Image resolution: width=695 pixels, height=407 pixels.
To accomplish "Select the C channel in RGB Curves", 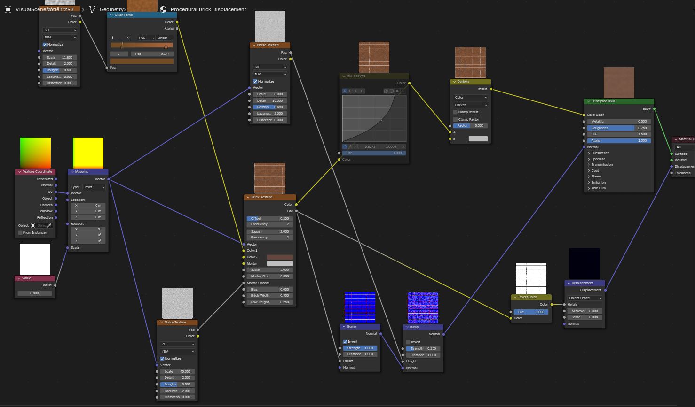I will [345, 91].
